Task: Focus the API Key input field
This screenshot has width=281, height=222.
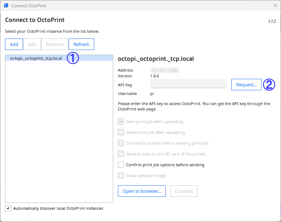Action: pyautogui.click(x=188, y=83)
